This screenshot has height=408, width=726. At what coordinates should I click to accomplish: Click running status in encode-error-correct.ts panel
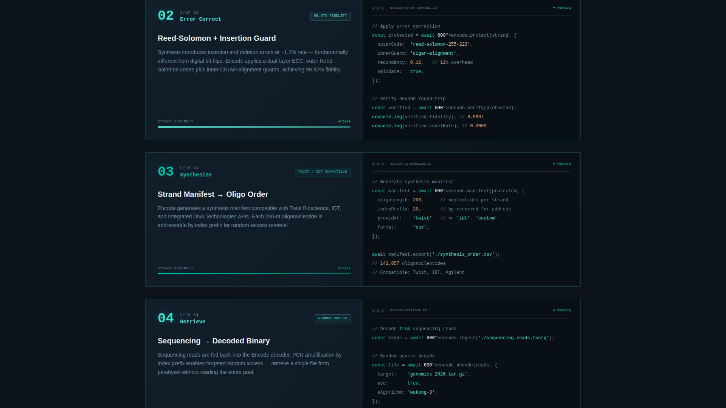pyautogui.click(x=562, y=8)
